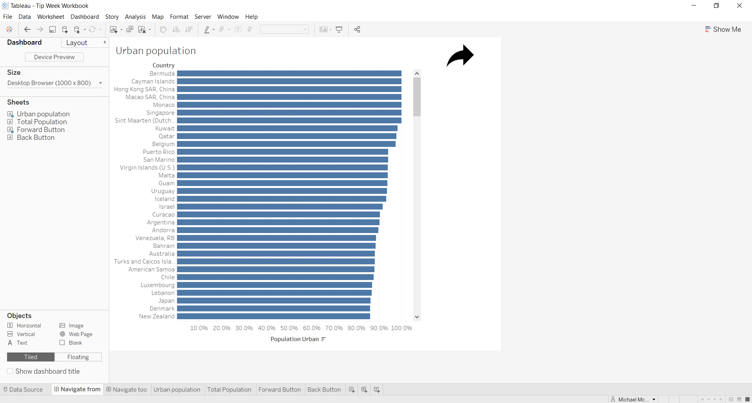This screenshot has width=752, height=403.
Task: Choose the Image object
Action: (x=72, y=325)
